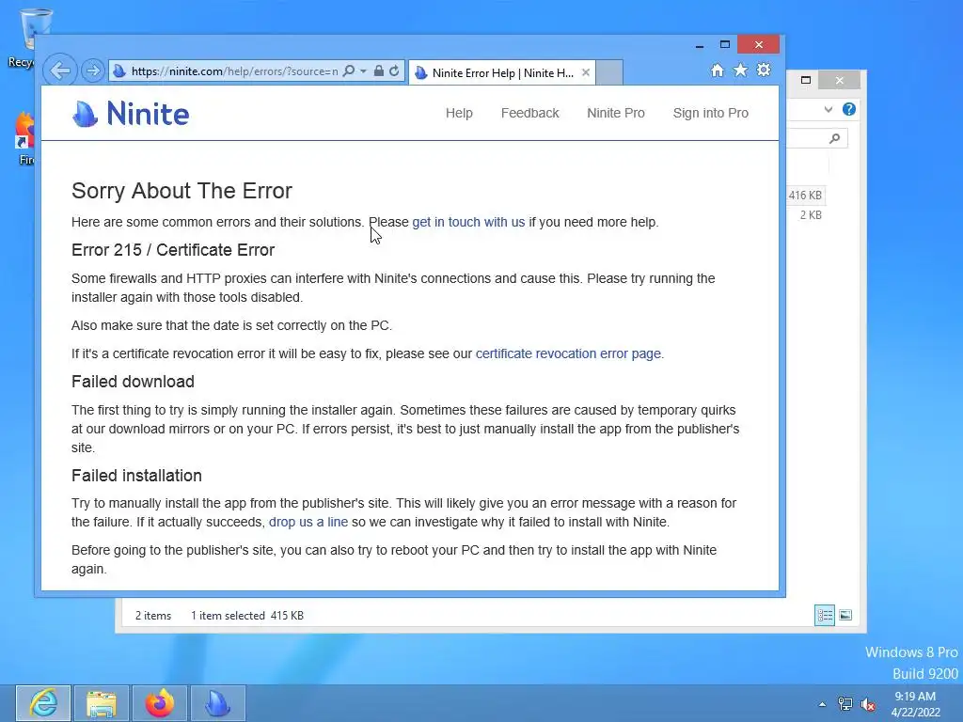This screenshot has height=722, width=963.
Task: Open a new blank tab button
Action: 609,72
